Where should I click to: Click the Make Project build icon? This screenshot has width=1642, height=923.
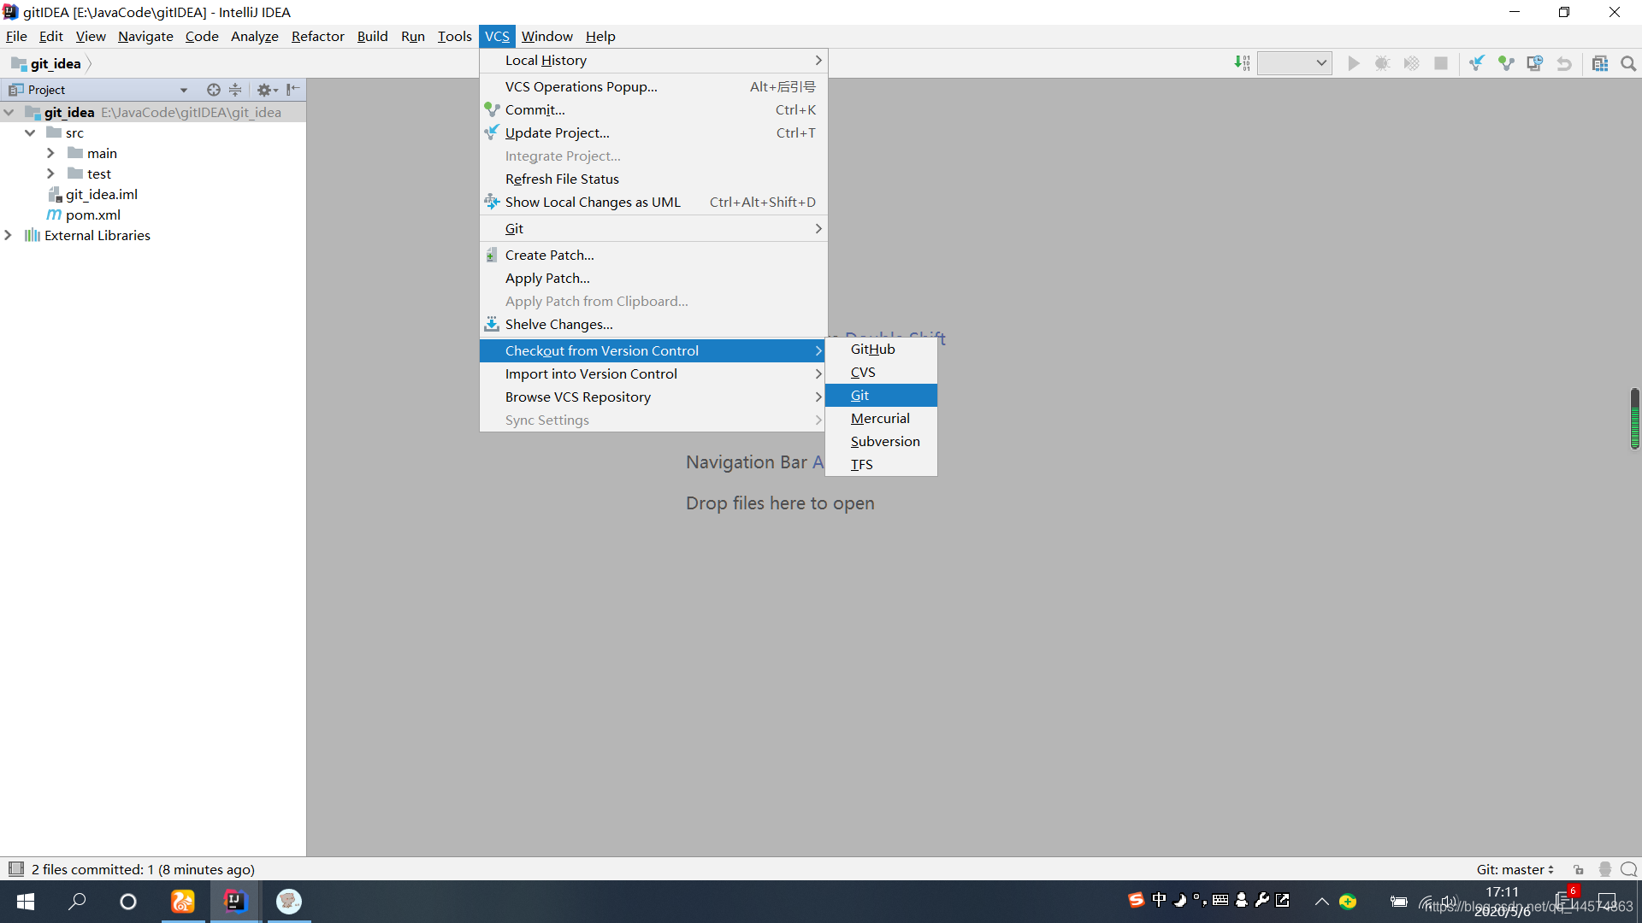click(x=1242, y=63)
